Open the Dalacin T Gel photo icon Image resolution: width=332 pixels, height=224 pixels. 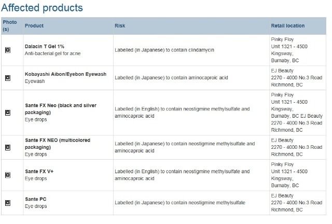click(x=8, y=50)
